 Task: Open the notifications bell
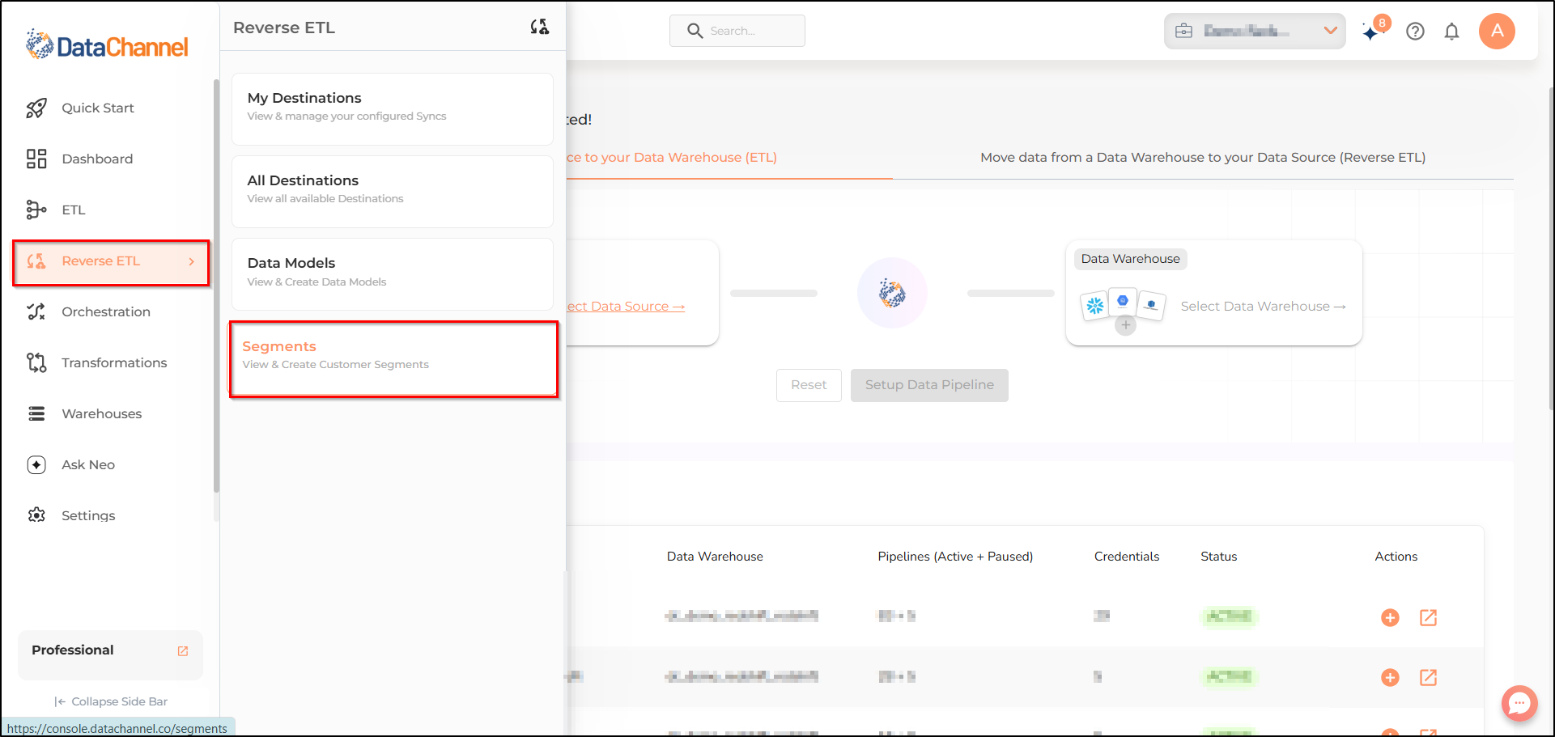pos(1452,32)
